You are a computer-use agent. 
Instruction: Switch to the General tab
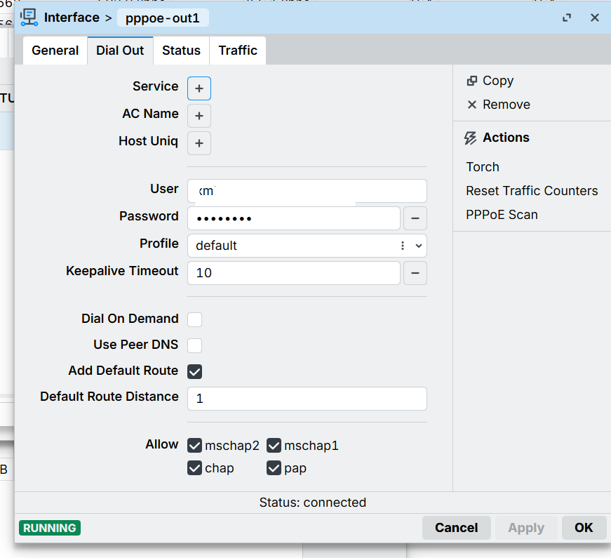coord(55,51)
